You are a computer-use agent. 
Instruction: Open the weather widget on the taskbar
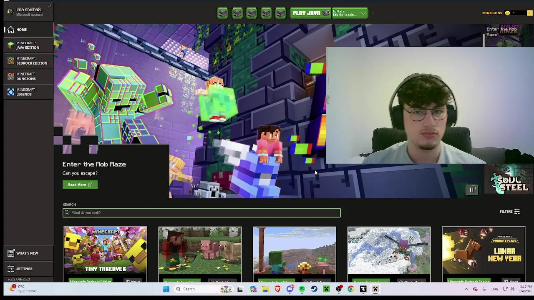(x=23, y=289)
